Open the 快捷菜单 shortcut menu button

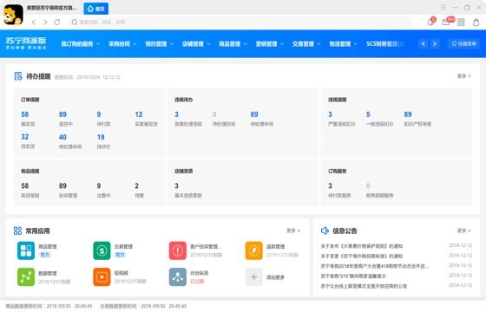click(463, 44)
